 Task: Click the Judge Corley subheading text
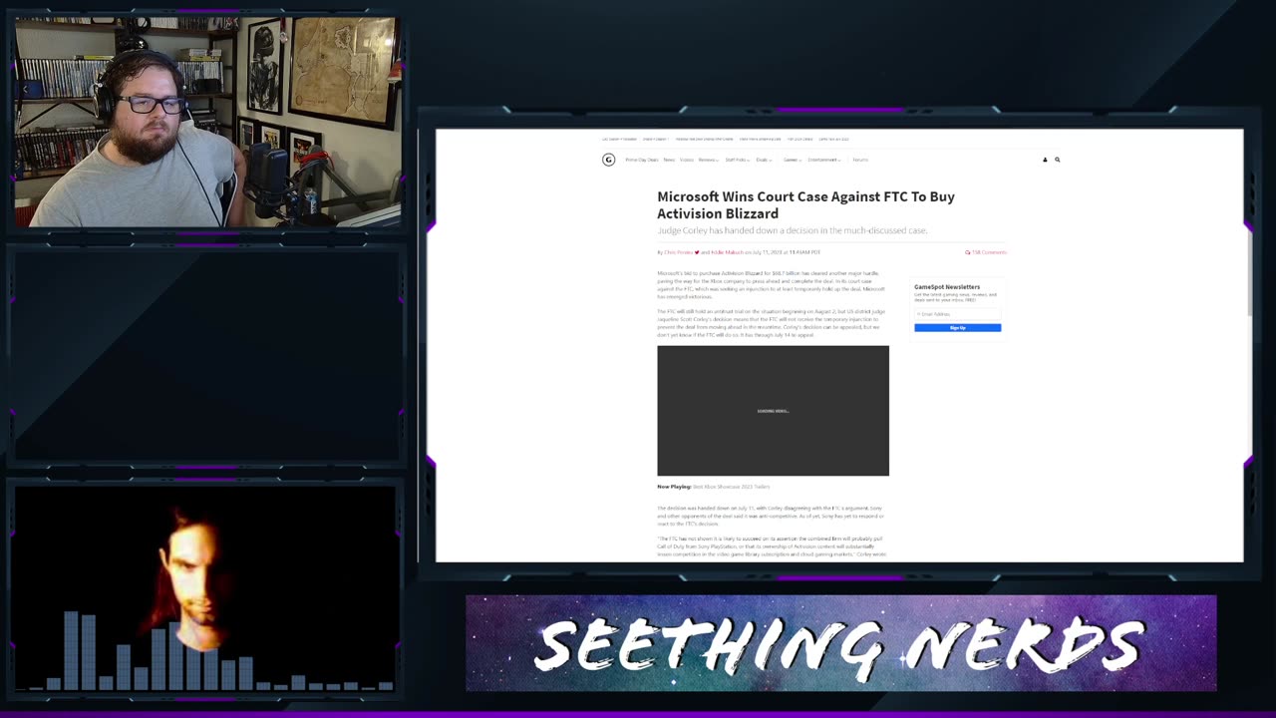click(x=792, y=230)
